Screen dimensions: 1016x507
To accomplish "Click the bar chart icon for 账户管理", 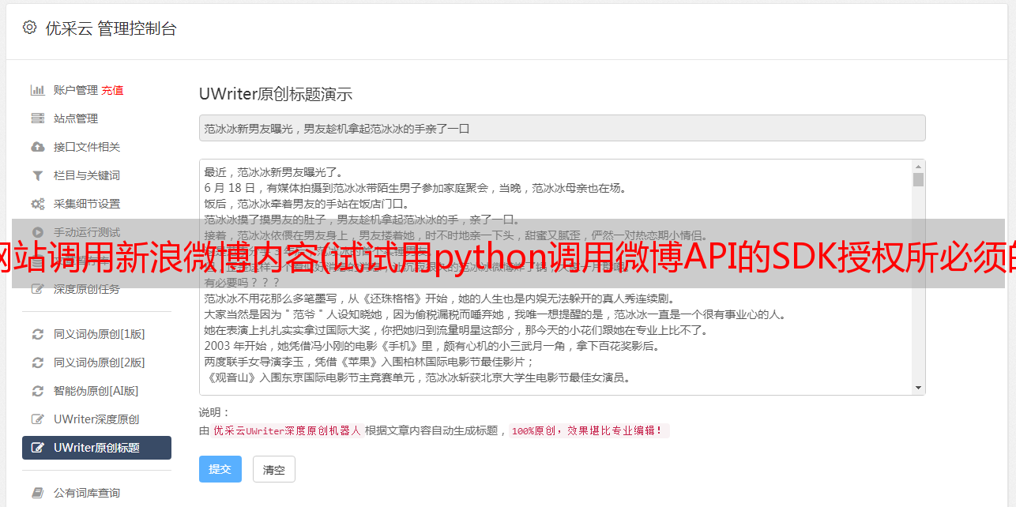I will pyautogui.click(x=37, y=90).
